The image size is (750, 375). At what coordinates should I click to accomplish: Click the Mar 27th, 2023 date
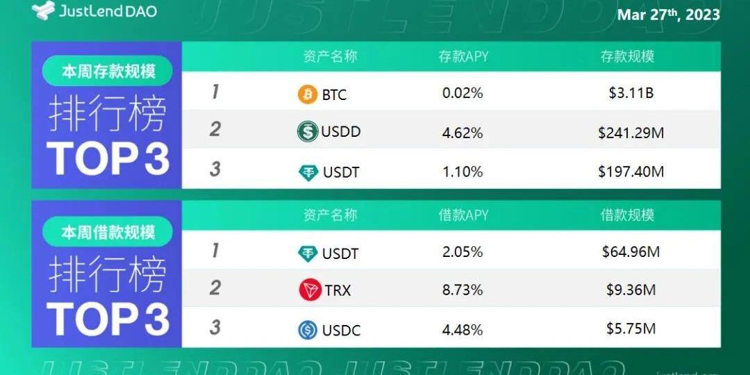[668, 14]
